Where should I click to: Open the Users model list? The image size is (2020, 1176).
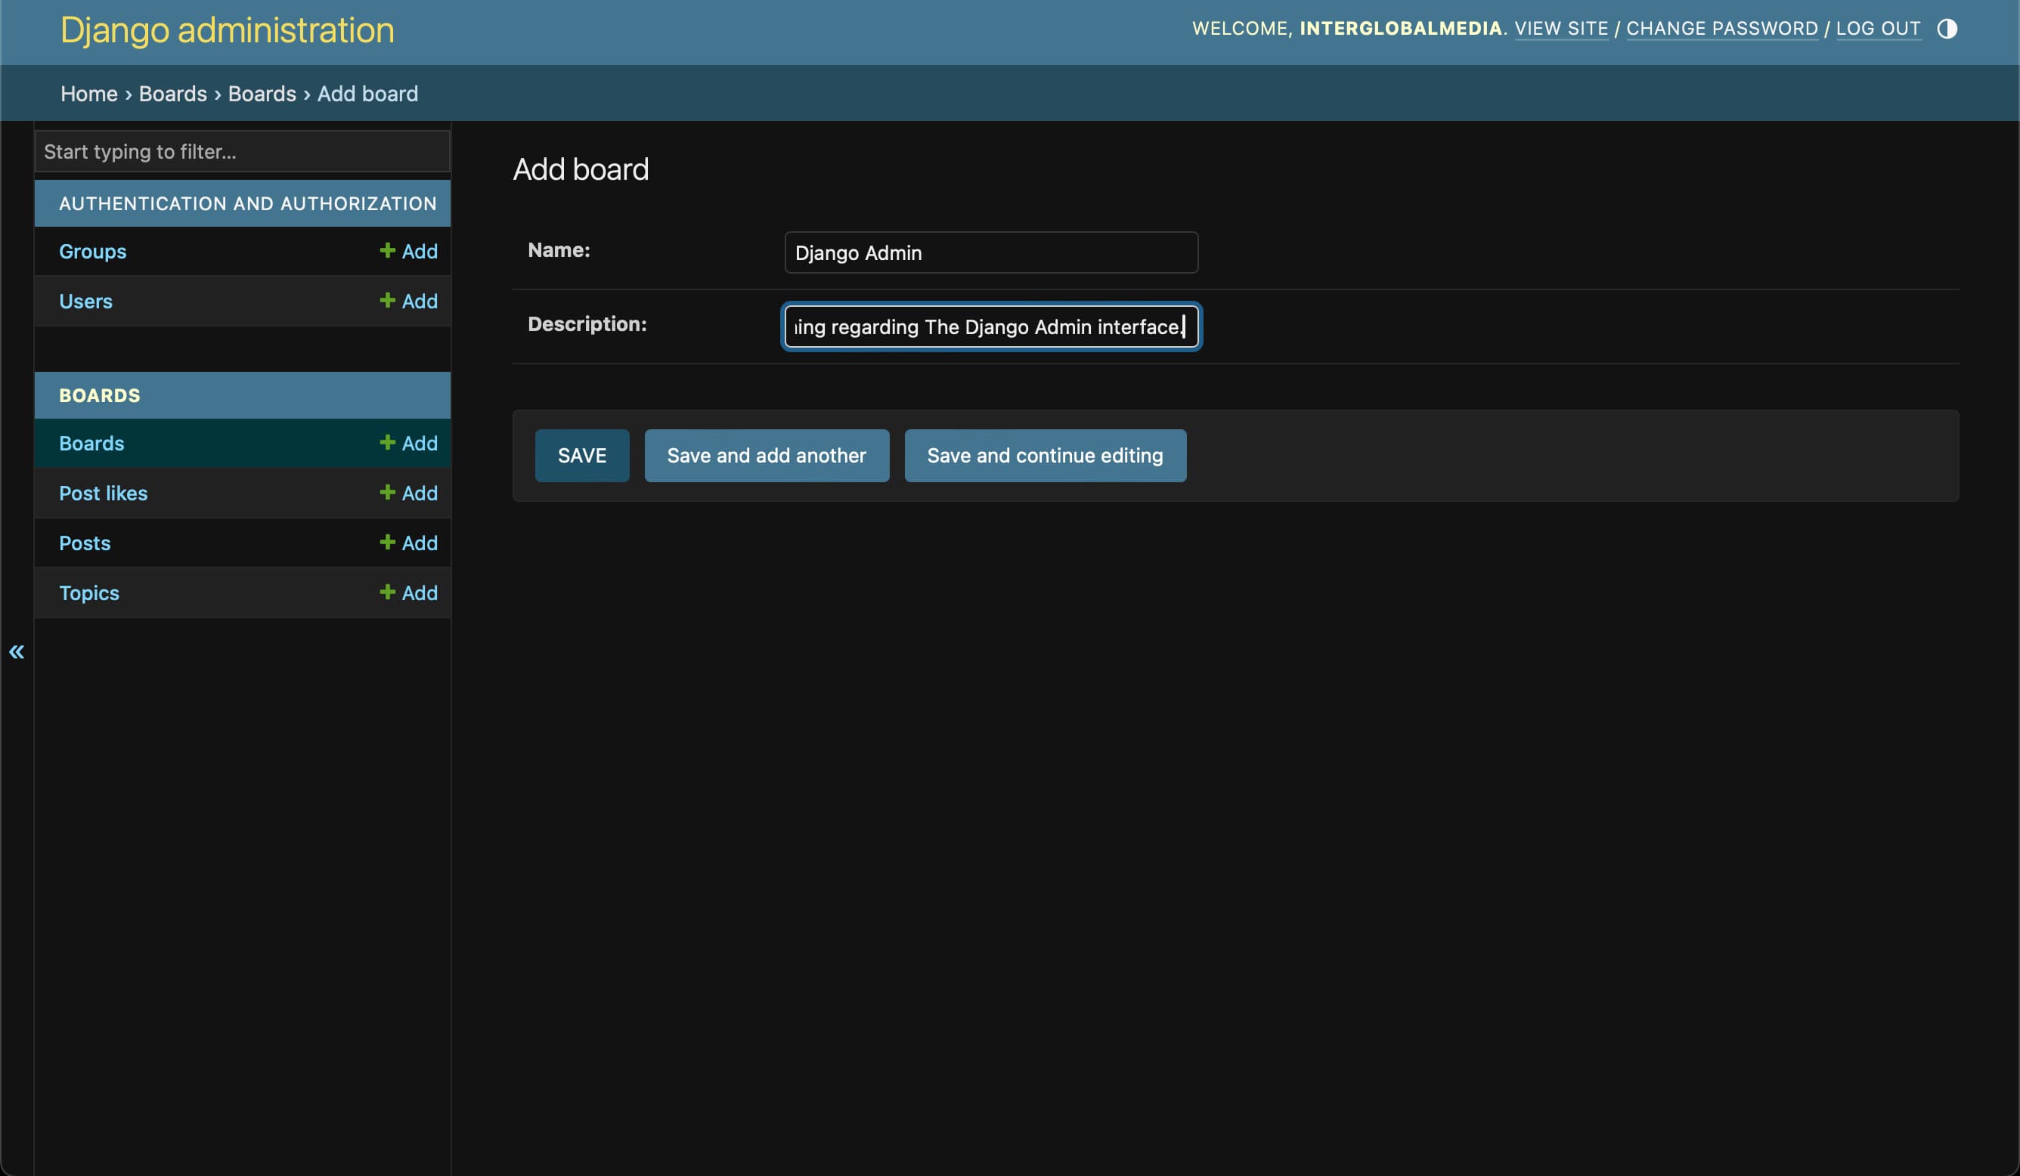point(85,302)
